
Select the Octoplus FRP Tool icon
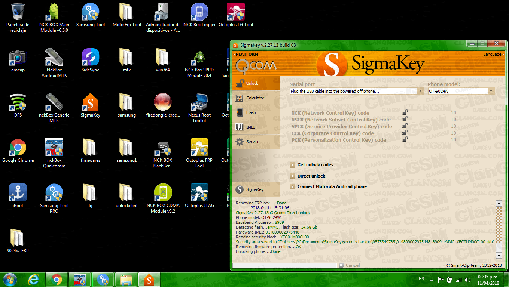pos(199,154)
